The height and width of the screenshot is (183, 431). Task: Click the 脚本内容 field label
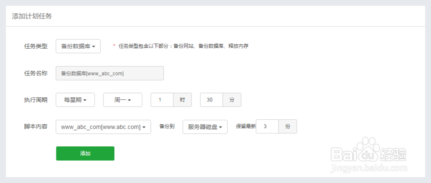pyautogui.click(x=35, y=127)
